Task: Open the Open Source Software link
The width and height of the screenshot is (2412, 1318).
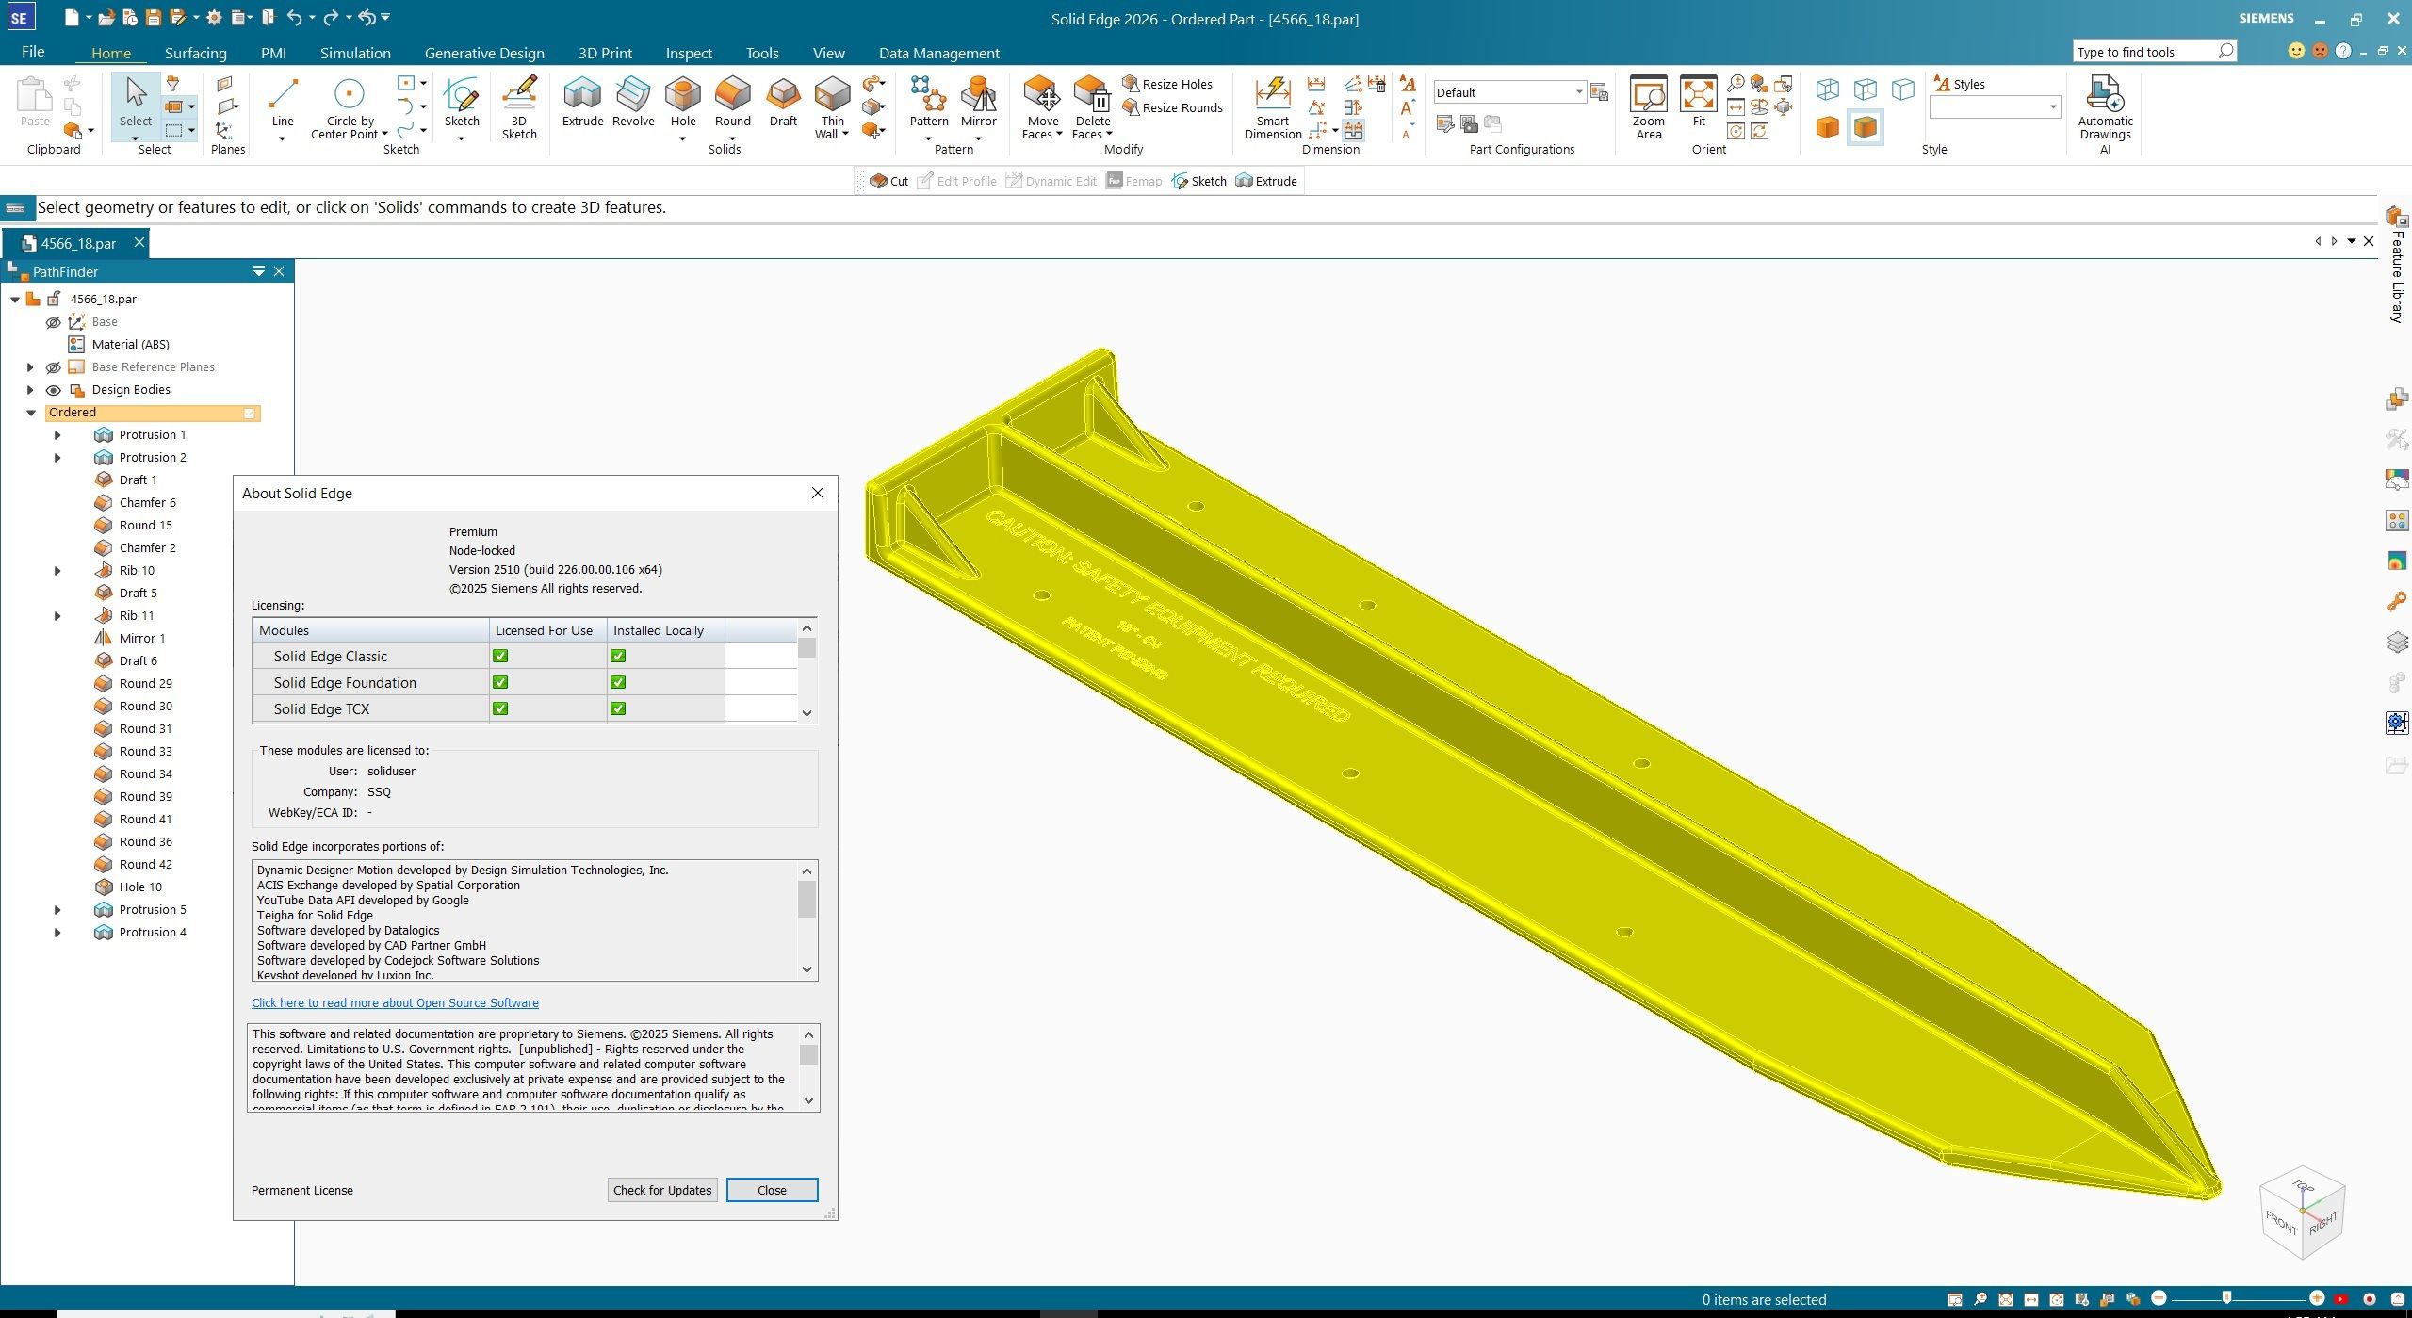Action: (x=395, y=1003)
